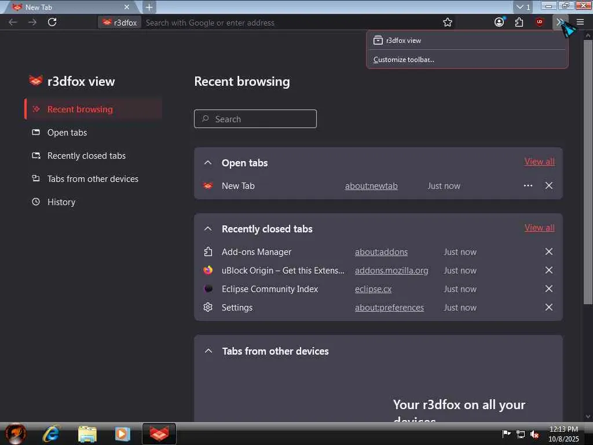Click the address bar search field

coord(291,23)
